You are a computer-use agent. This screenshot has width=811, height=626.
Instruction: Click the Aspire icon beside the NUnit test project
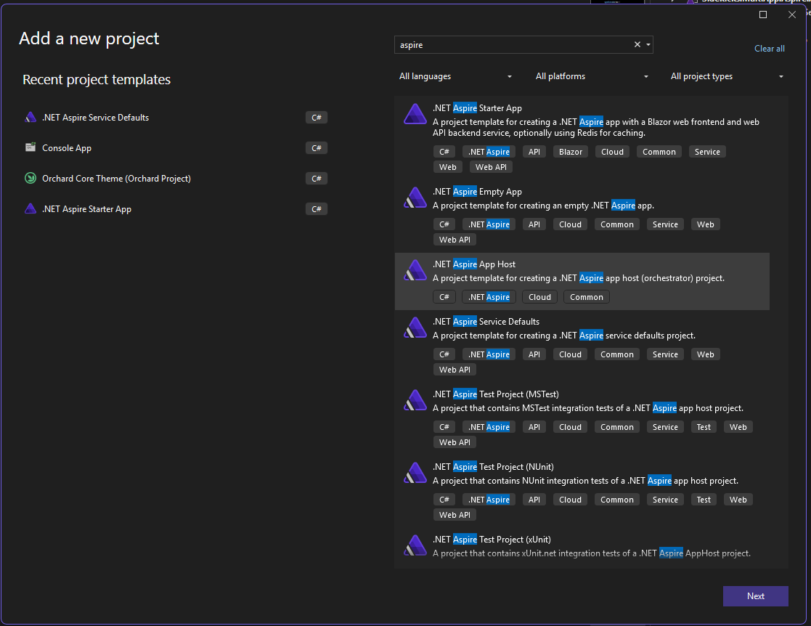(x=415, y=473)
